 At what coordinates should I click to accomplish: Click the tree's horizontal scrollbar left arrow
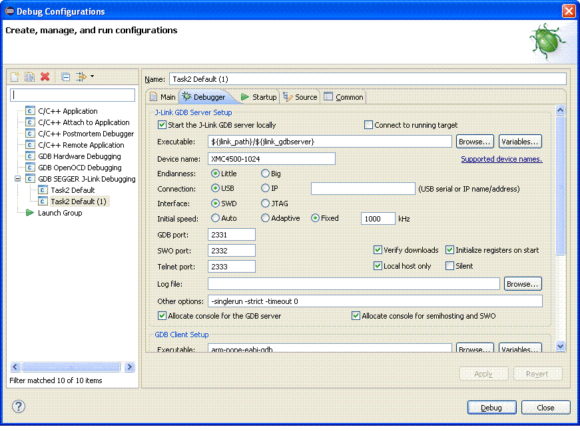[15, 366]
